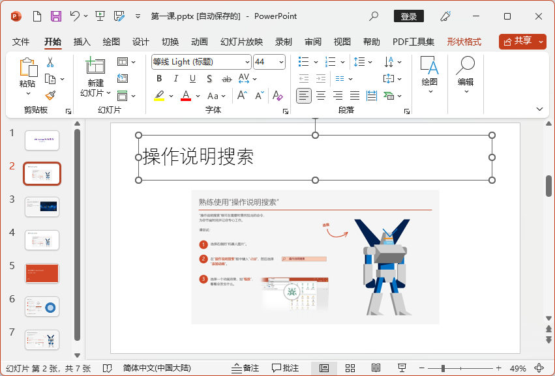Expand the bullet list style dropdown
This screenshot has width=555, height=376.
tap(316, 62)
